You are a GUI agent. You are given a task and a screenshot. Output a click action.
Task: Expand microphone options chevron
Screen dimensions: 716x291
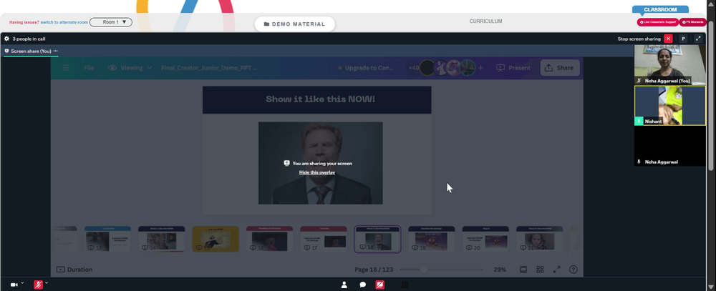tap(47, 283)
